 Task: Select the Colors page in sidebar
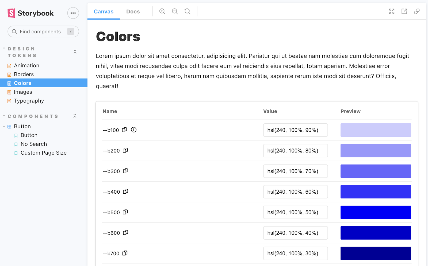44,83
